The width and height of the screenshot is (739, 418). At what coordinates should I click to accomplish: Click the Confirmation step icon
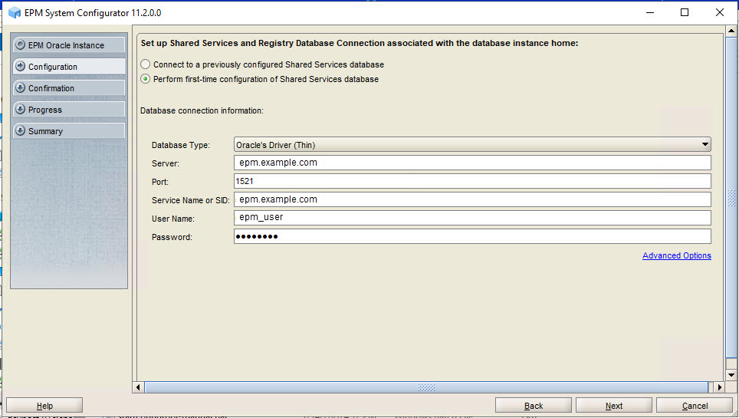click(x=20, y=87)
